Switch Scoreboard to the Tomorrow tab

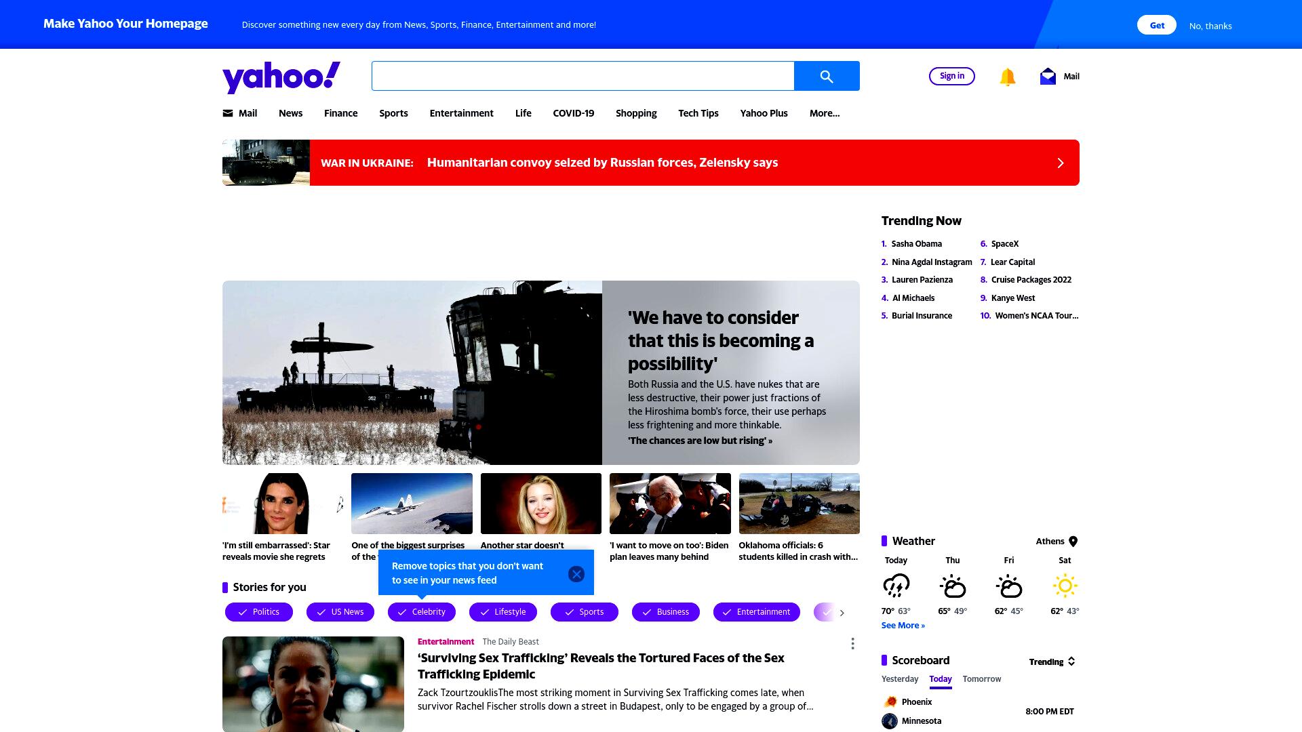[x=982, y=679]
